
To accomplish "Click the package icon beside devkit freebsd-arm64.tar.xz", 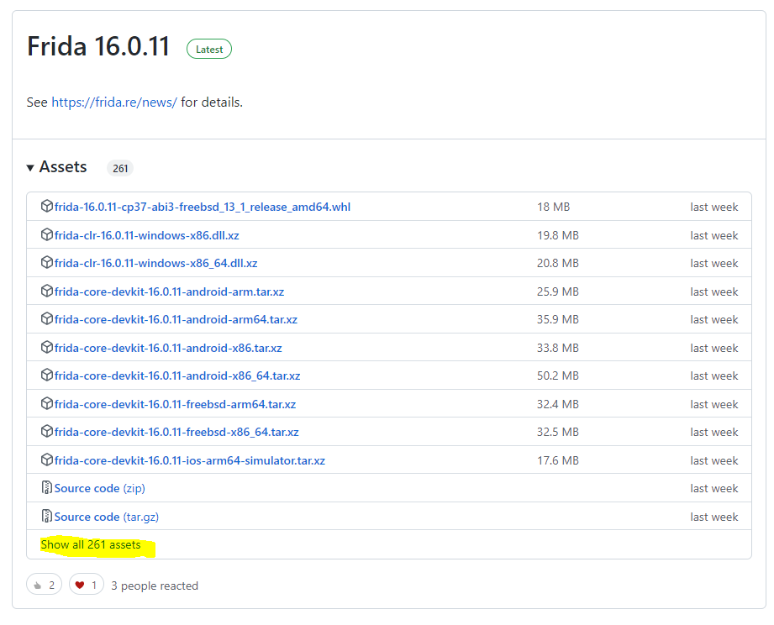I will point(46,403).
